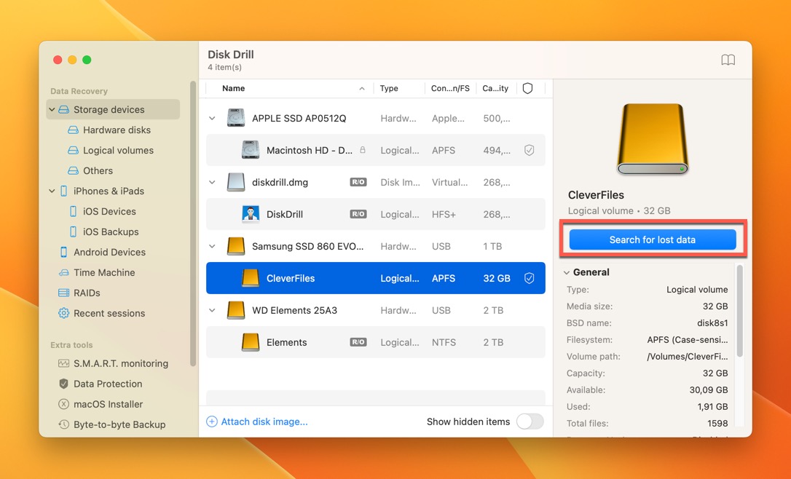The image size is (791, 479).
Task: Collapse the APPLE SSD AP0512Q row
Action: pos(212,118)
